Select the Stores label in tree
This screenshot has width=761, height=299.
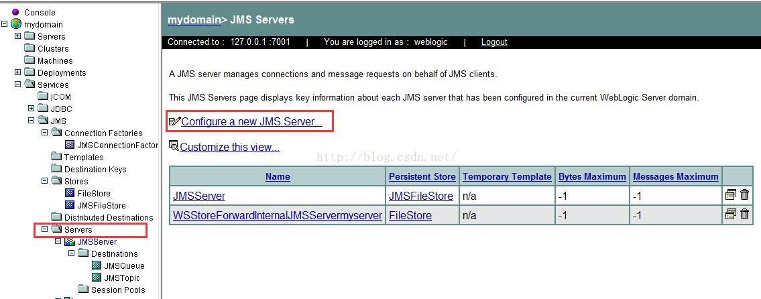[76, 181]
